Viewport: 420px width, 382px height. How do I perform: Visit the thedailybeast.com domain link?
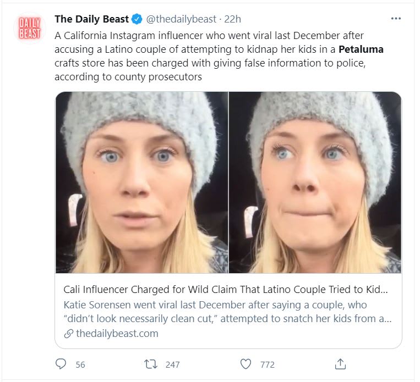117,334
